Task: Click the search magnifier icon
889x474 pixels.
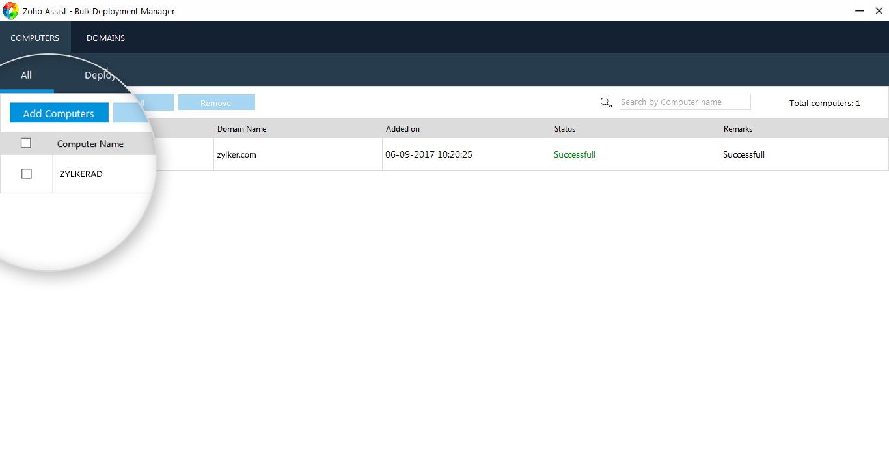Action: coord(605,102)
